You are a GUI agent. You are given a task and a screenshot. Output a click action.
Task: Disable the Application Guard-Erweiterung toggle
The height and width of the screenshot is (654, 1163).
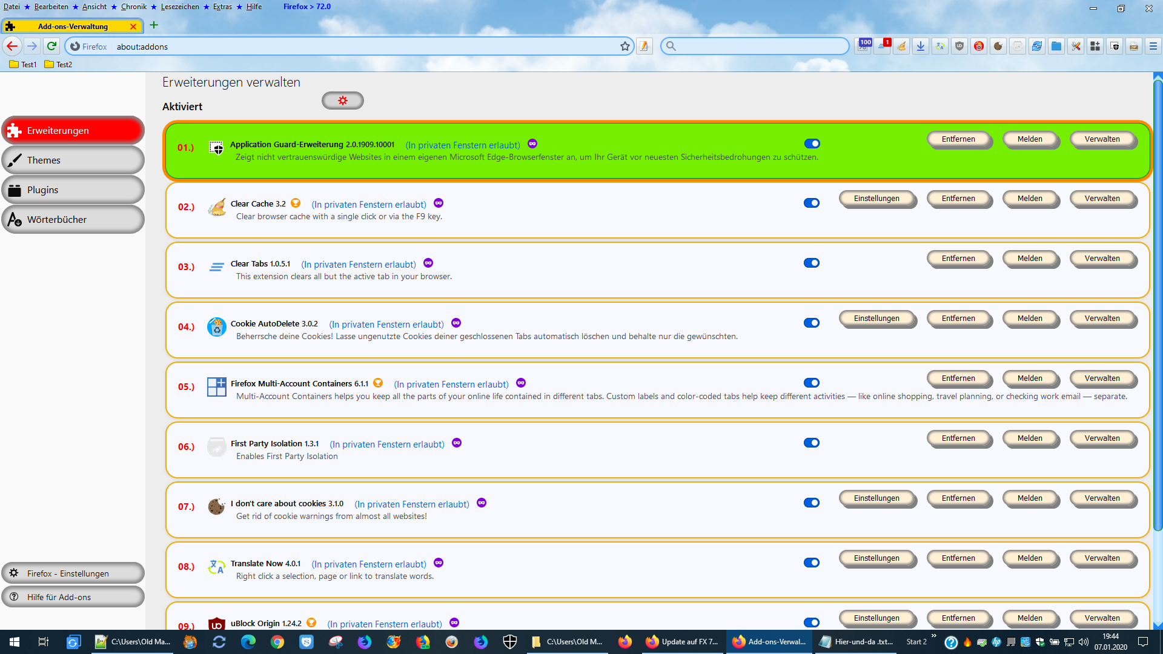(x=812, y=144)
